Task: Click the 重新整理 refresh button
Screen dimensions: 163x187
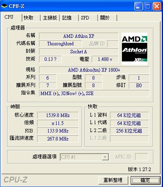Action: tap(113, 180)
